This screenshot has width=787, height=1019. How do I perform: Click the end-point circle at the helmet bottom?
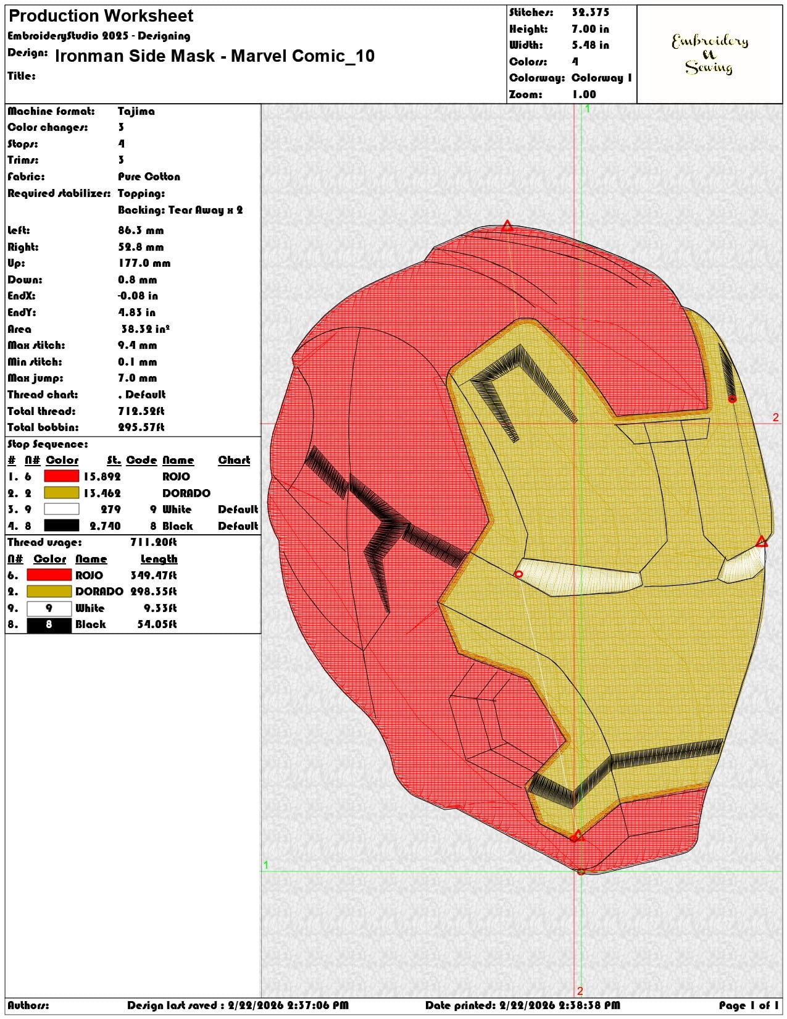[581, 871]
